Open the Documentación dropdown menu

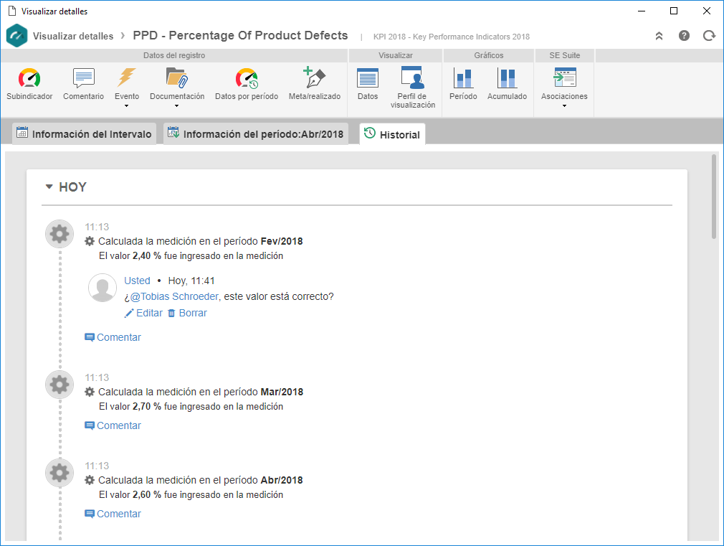coord(176,106)
